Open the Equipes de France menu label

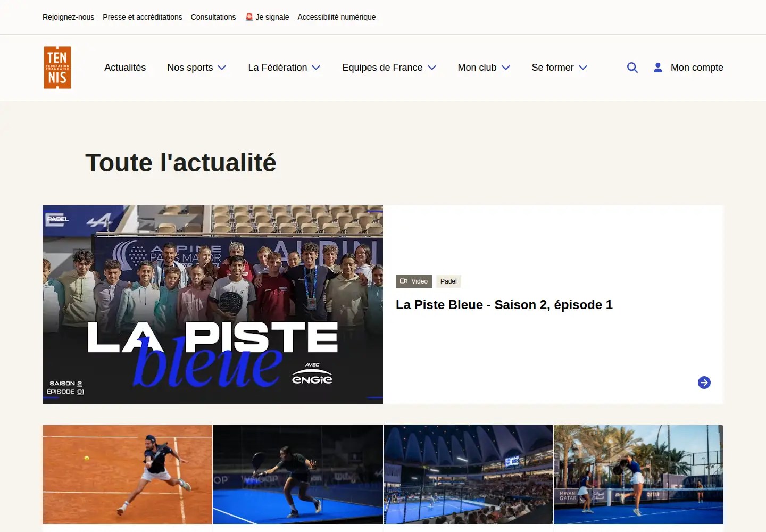382,68
